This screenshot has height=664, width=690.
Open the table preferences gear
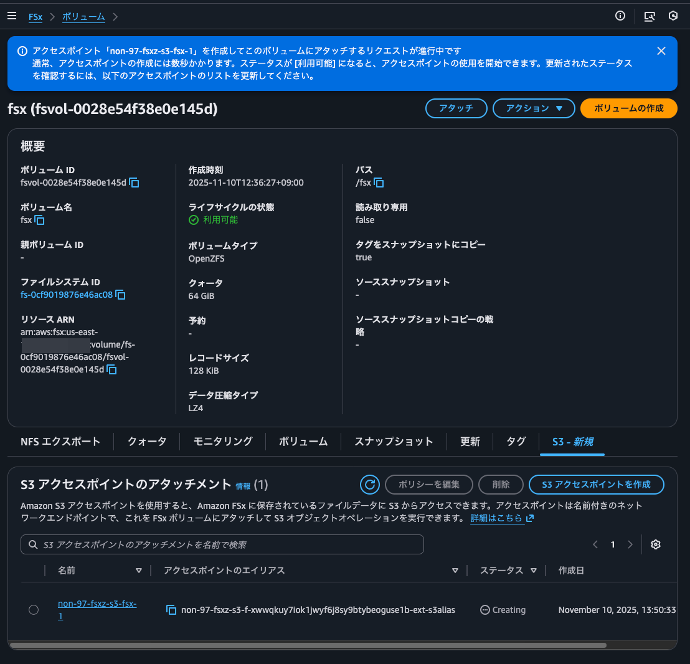click(655, 544)
